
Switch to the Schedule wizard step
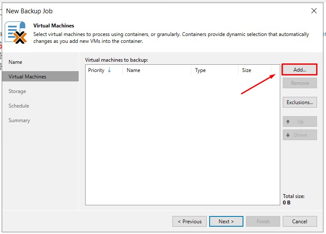[19, 106]
